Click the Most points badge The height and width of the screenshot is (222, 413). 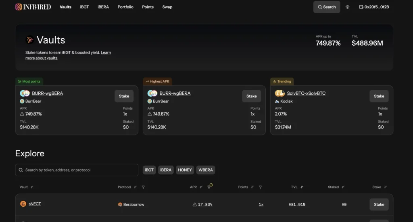(x=29, y=81)
